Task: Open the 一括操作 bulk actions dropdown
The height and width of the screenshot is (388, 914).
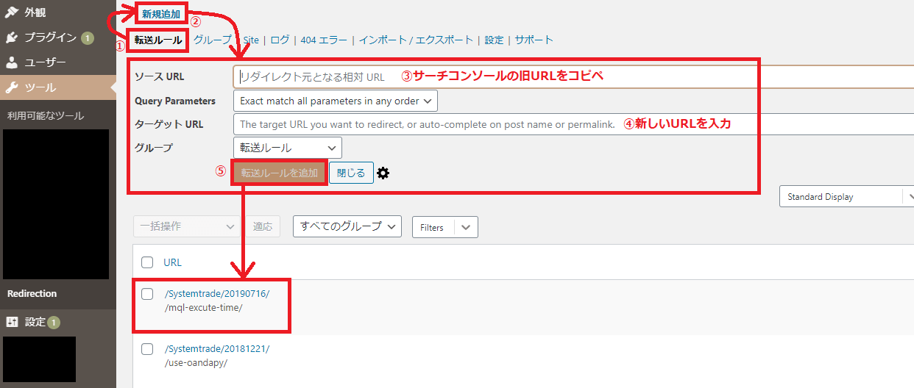Action: (185, 226)
